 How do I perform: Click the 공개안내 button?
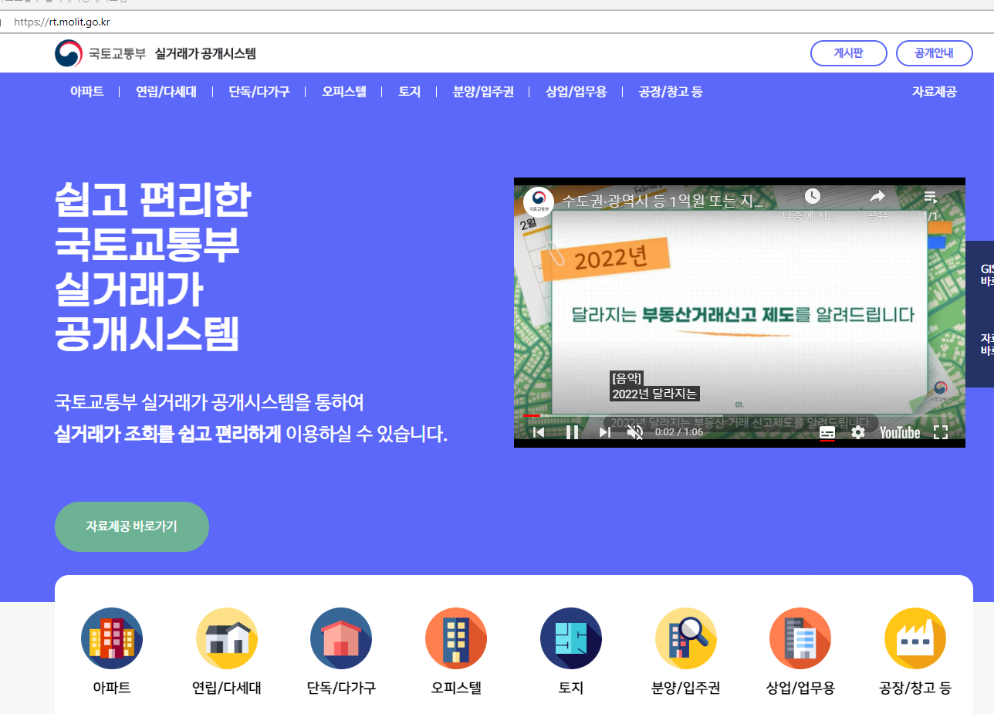[x=935, y=53]
